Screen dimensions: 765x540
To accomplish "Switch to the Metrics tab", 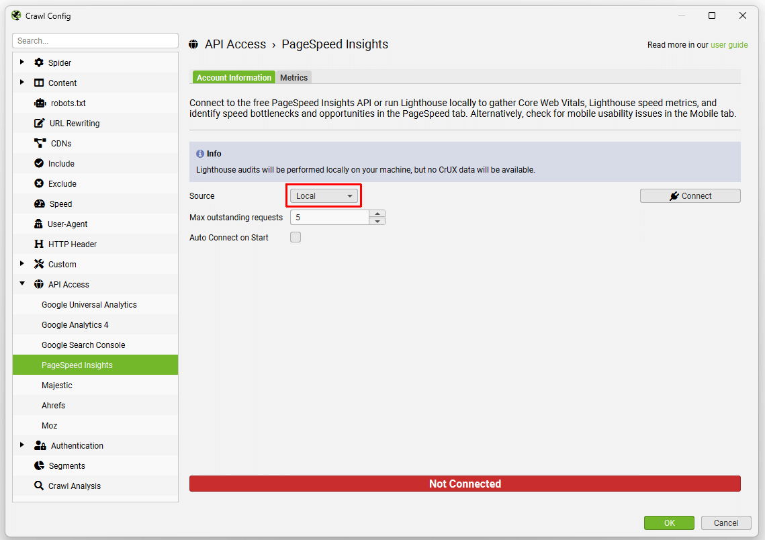I will pos(294,77).
